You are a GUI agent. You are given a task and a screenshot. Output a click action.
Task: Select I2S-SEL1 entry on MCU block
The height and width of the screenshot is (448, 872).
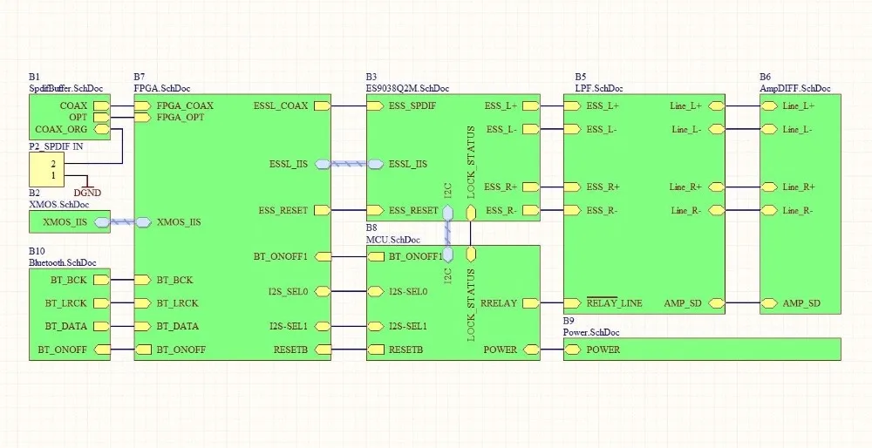375,326
